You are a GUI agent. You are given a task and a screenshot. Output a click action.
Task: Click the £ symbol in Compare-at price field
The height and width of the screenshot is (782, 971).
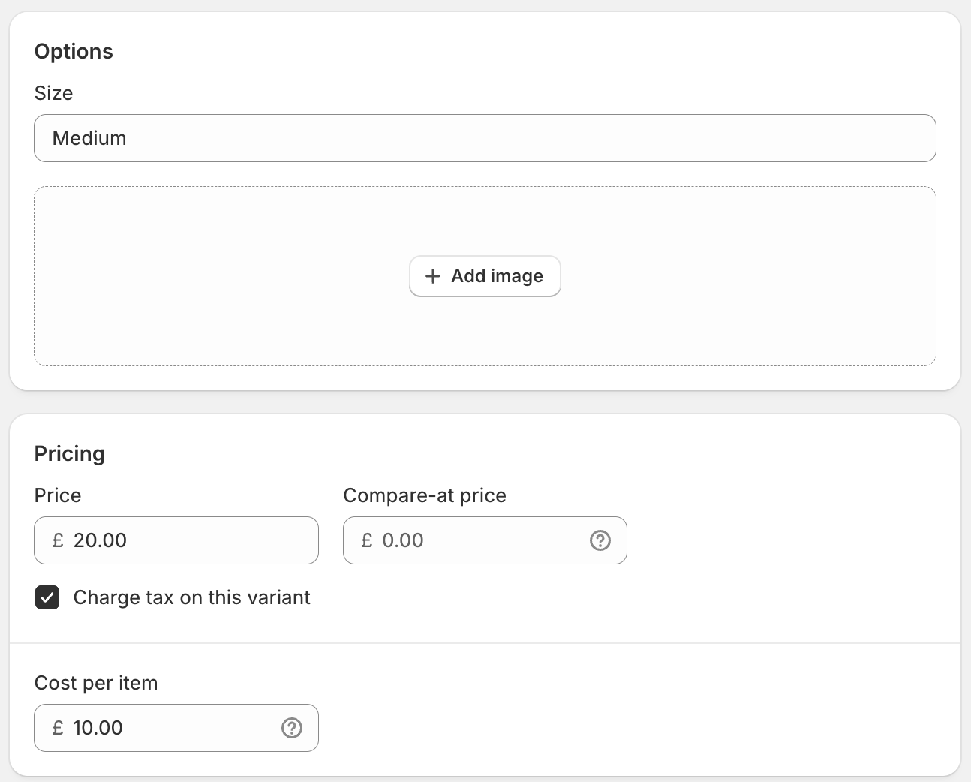367,540
